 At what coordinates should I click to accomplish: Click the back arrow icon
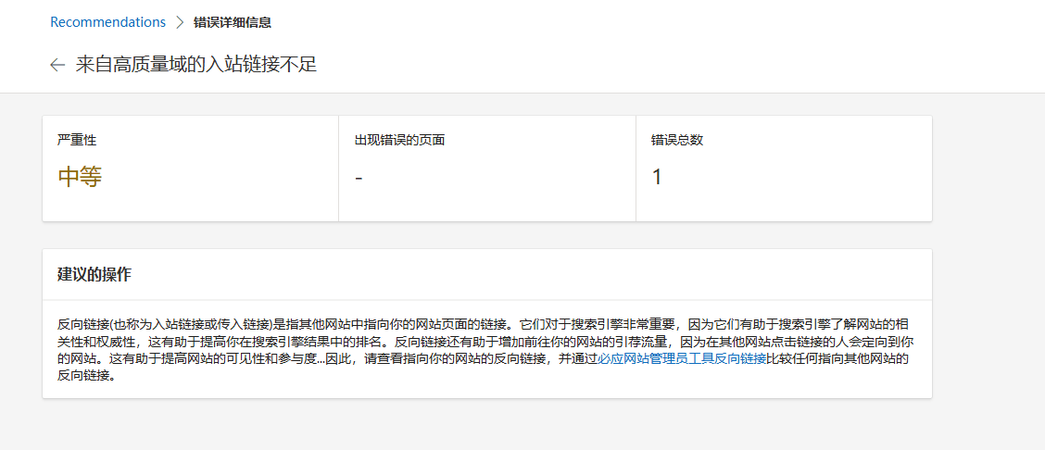57,65
